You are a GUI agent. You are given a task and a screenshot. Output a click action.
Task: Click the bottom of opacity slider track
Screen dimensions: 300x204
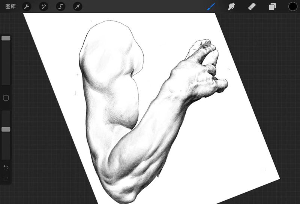[x=6, y=156]
